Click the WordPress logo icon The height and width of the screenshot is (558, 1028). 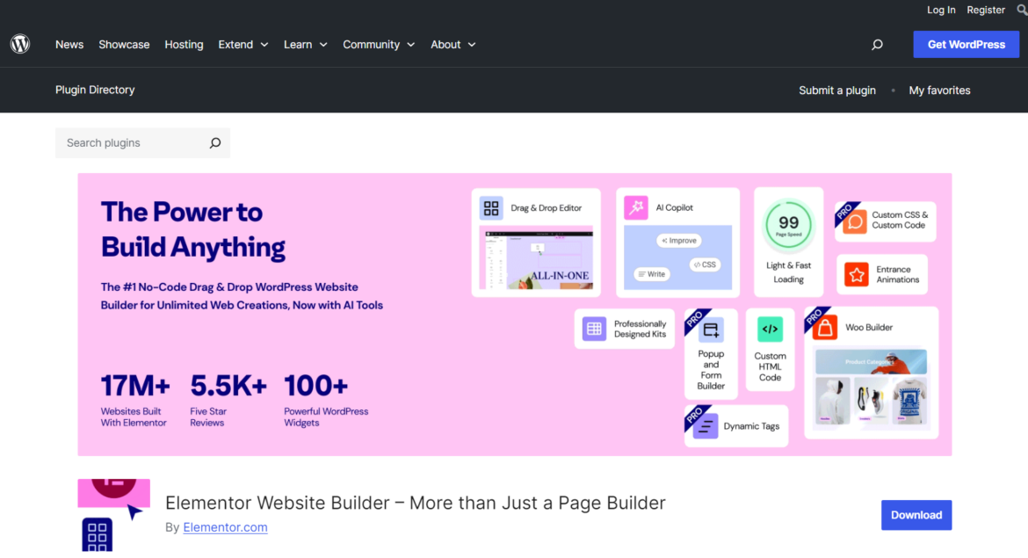[19, 44]
